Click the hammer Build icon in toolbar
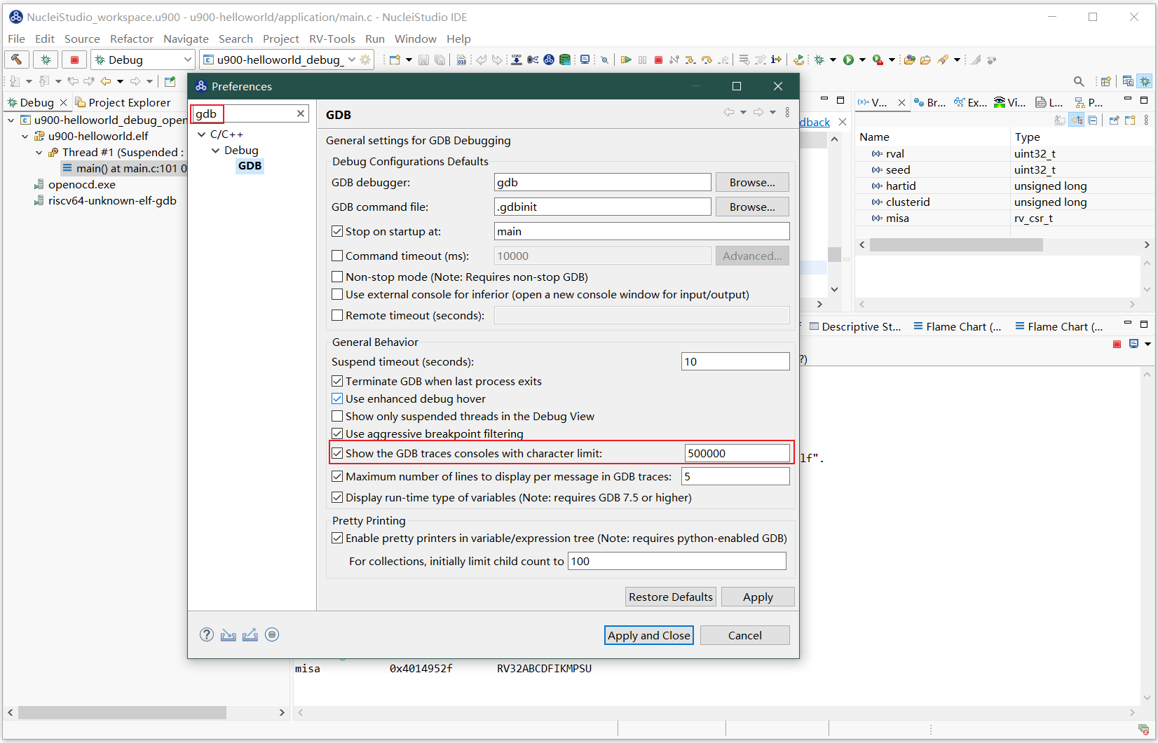The height and width of the screenshot is (743, 1158). [x=17, y=60]
